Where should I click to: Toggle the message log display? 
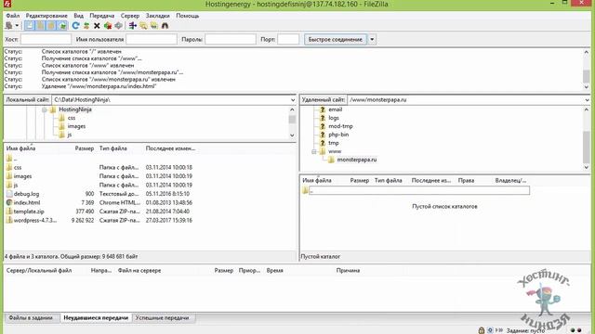[x=29, y=26]
